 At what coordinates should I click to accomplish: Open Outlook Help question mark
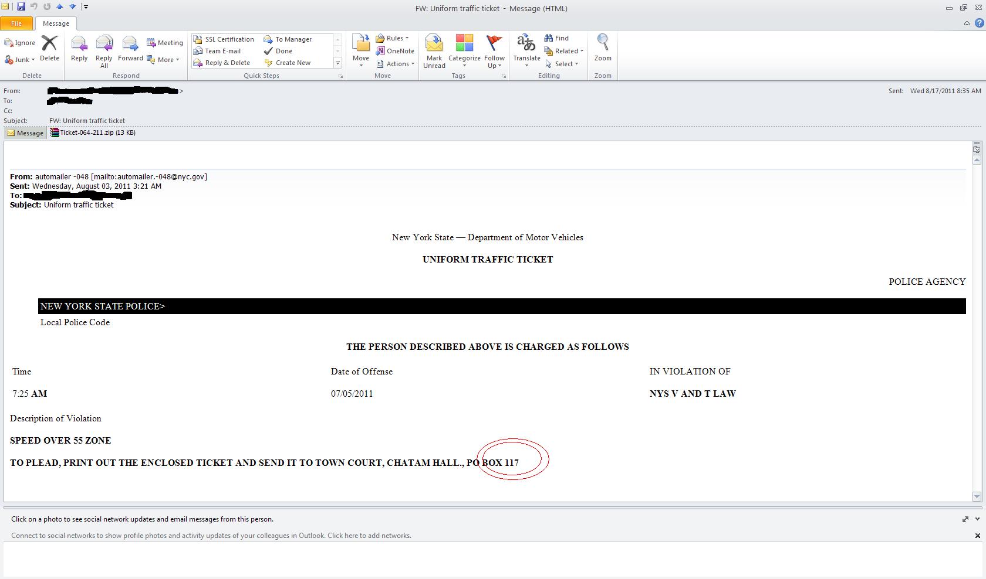click(x=979, y=23)
